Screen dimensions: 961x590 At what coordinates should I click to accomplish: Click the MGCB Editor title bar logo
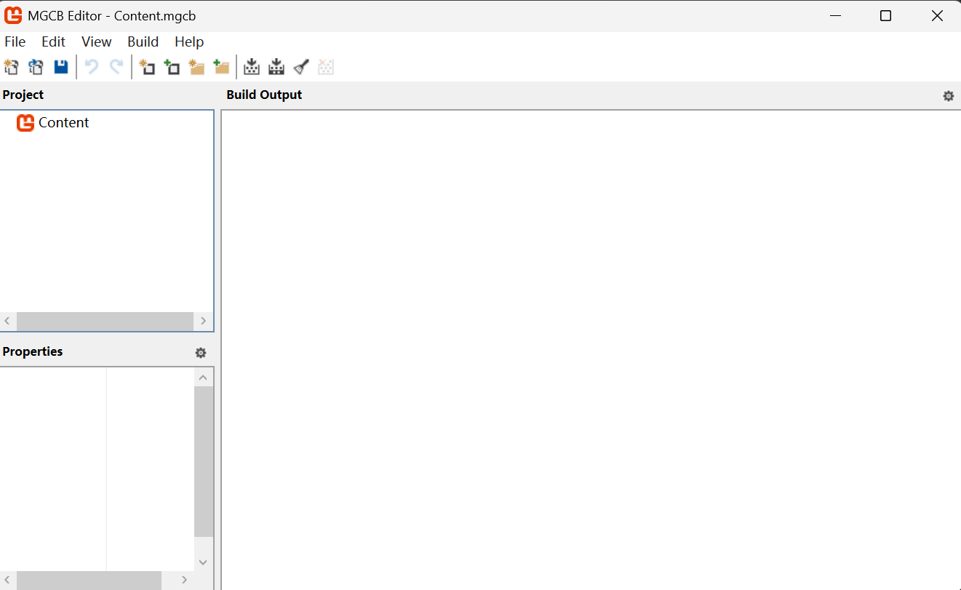tap(13, 15)
